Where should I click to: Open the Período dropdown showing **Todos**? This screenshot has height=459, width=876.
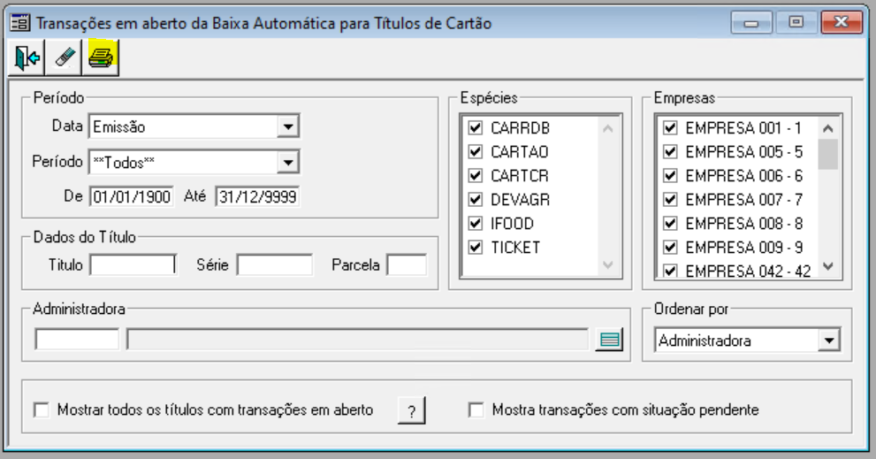[x=287, y=162]
